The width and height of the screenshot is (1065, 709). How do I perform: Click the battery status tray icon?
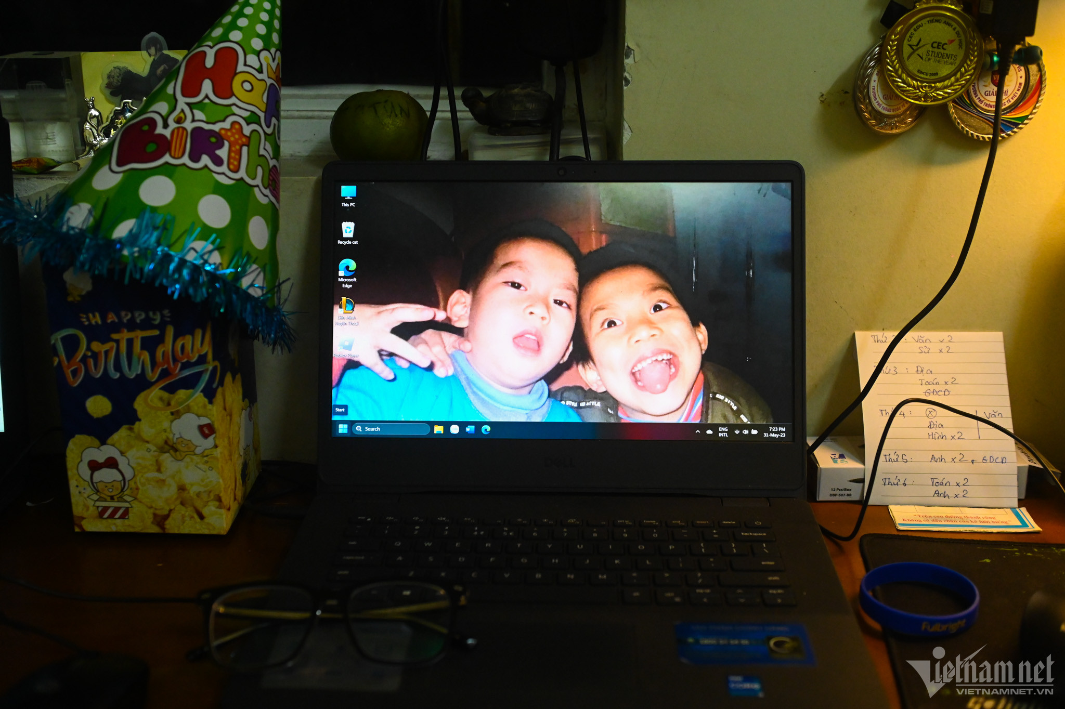pos(754,432)
